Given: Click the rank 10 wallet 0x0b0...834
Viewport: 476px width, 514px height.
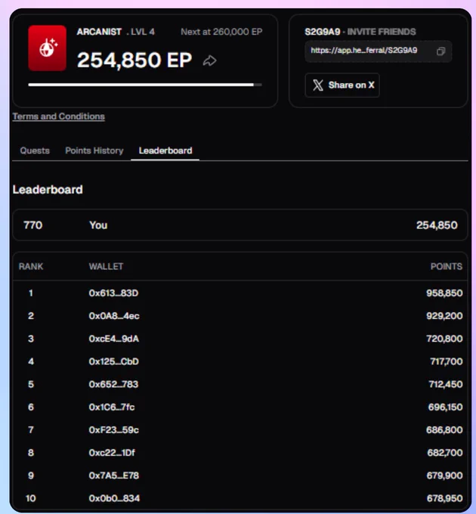Looking at the screenshot, I should pyautogui.click(x=113, y=498).
